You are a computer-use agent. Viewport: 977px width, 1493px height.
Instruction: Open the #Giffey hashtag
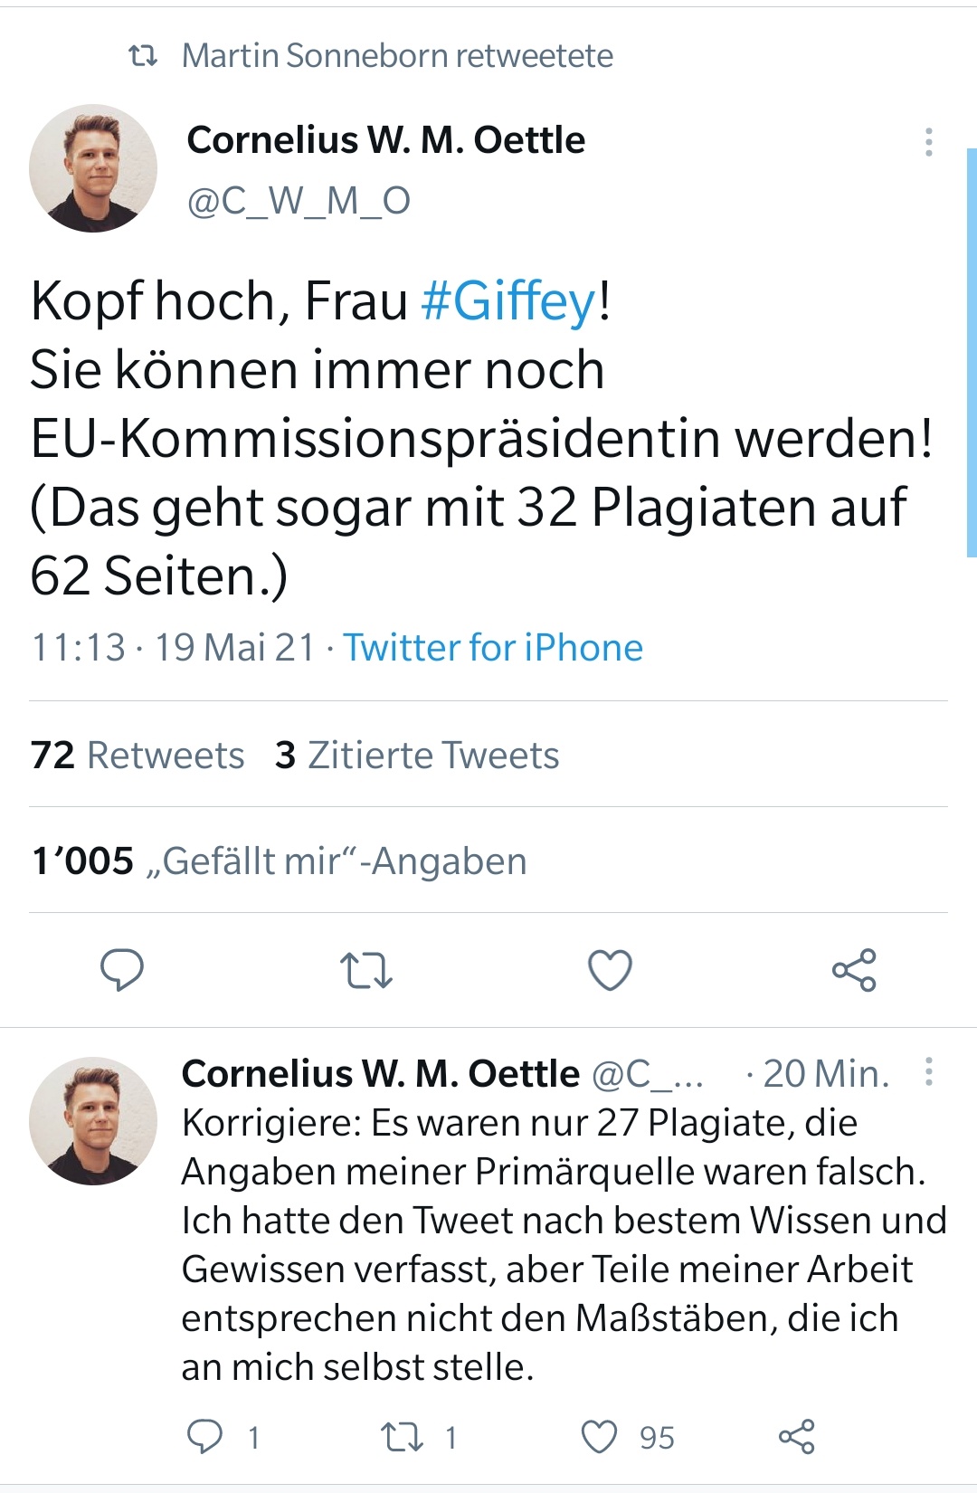click(508, 301)
